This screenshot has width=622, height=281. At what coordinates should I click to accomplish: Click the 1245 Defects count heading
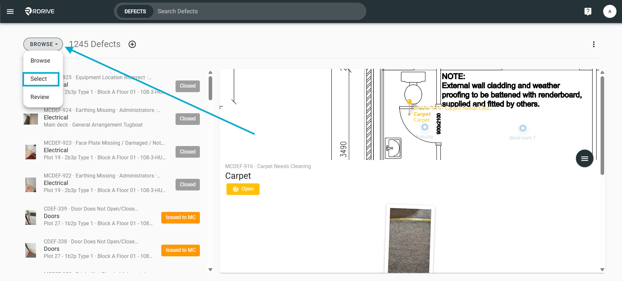click(94, 44)
